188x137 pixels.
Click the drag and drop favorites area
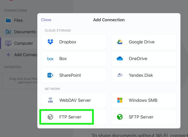(x=20, y=80)
